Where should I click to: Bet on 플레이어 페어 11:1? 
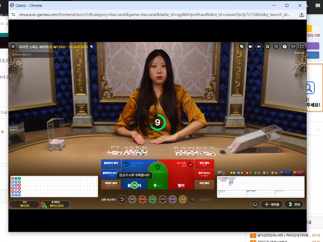(111, 164)
